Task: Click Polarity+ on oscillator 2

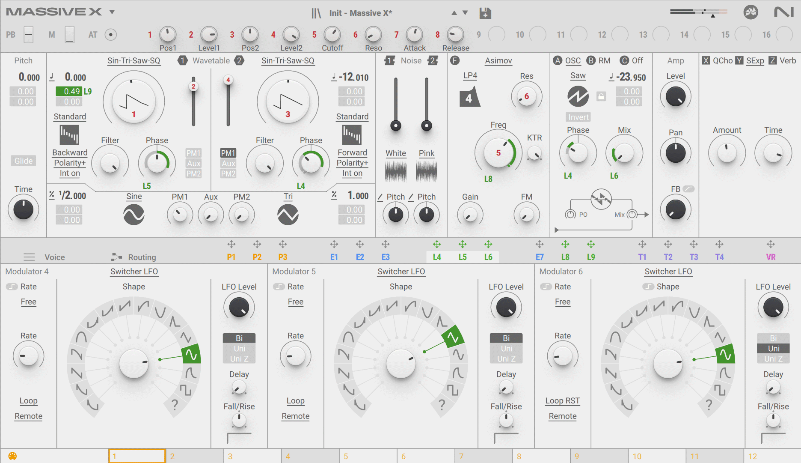Action: point(352,163)
